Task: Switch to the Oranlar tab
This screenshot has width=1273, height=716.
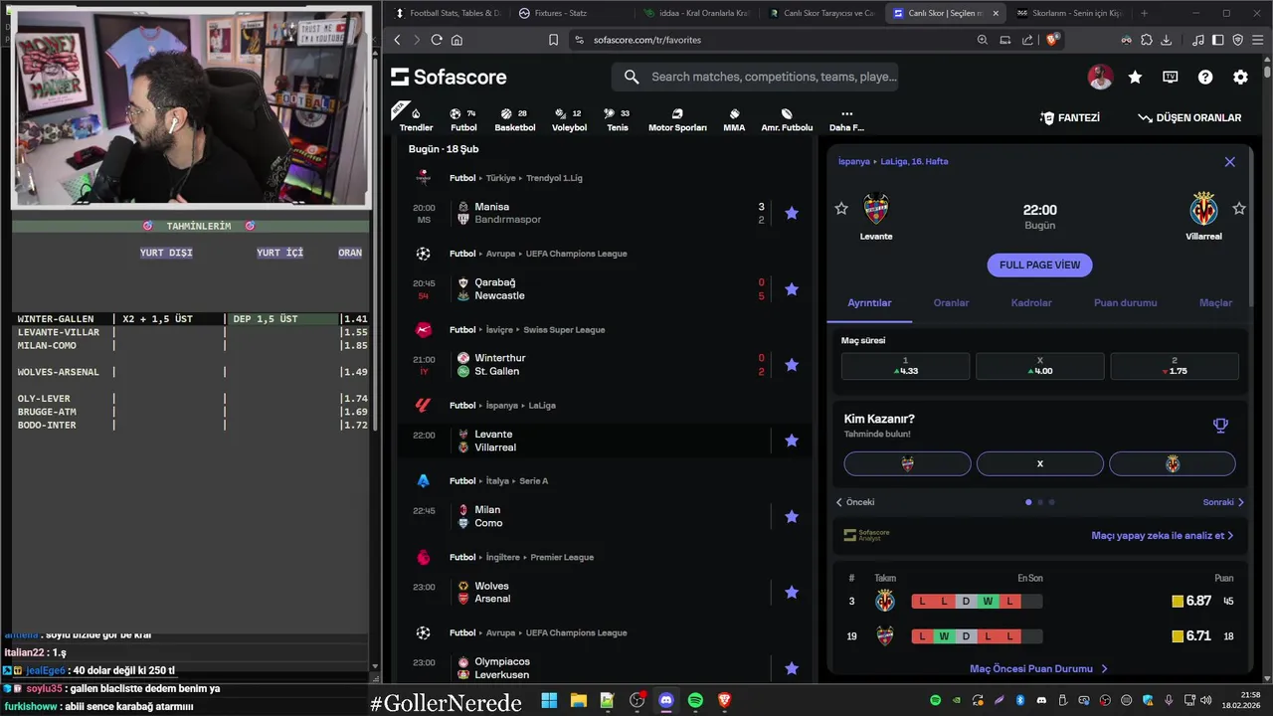Action: [951, 302]
